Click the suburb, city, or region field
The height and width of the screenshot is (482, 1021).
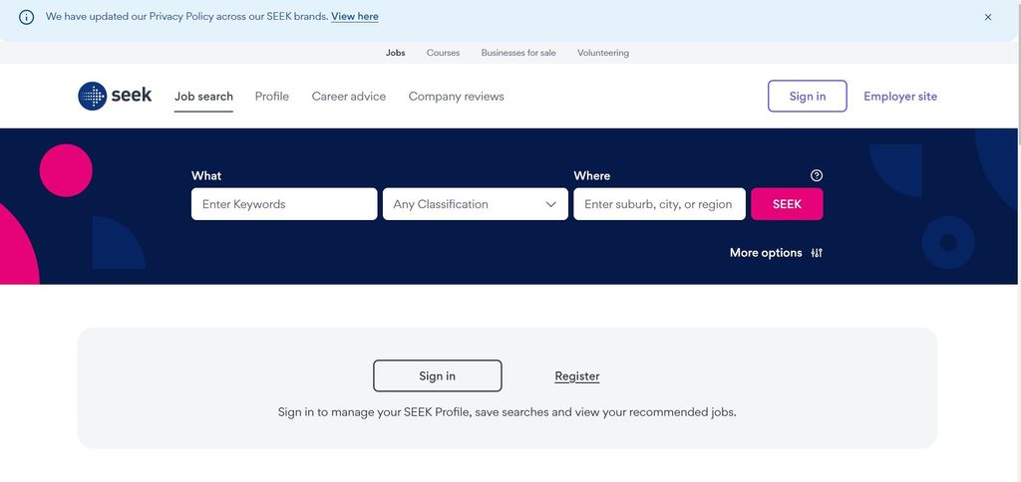point(658,204)
